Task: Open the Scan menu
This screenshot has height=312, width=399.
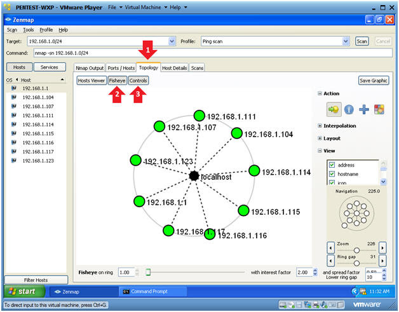Action: (x=12, y=30)
